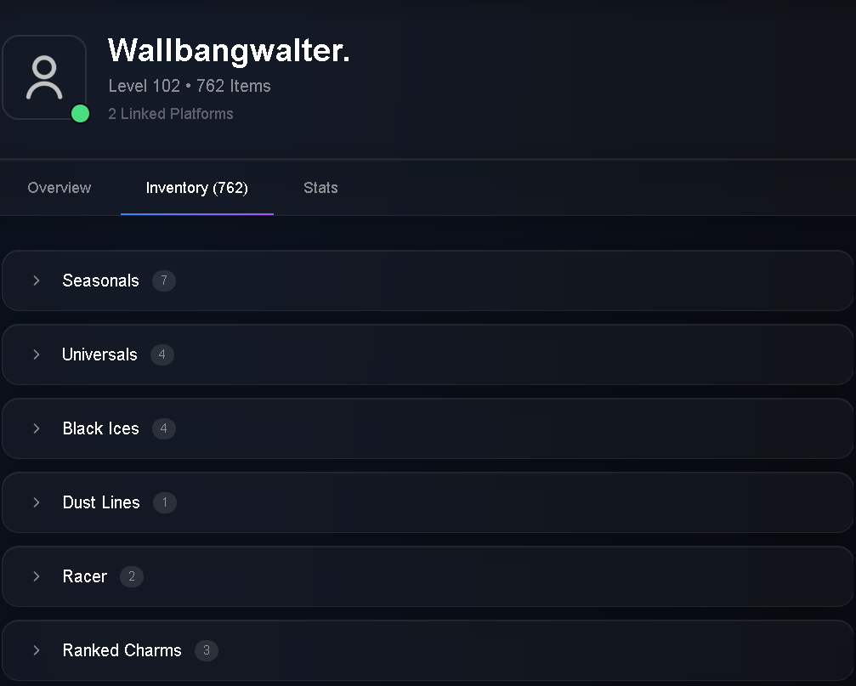856x686 pixels.
Task: Click the profile avatar icon
Action: tap(44, 77)
